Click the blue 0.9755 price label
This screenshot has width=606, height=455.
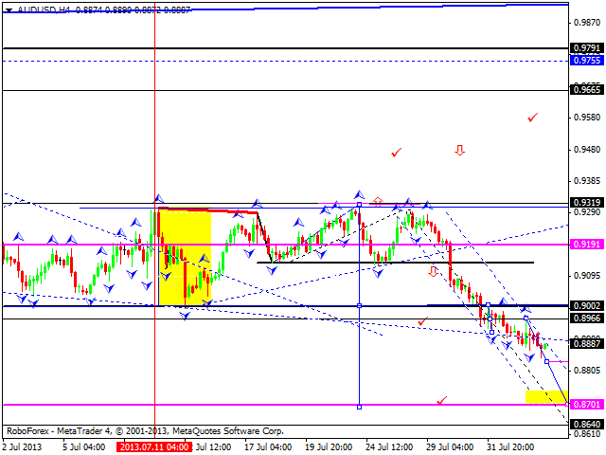click(x=586, y=60)
